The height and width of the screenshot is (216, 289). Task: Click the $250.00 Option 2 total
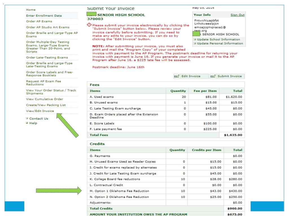[x=235, y=197]
